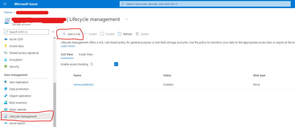Click the Encryption lock icon
The height and width of the screenshot is (127, 295).
pos(6,60)
